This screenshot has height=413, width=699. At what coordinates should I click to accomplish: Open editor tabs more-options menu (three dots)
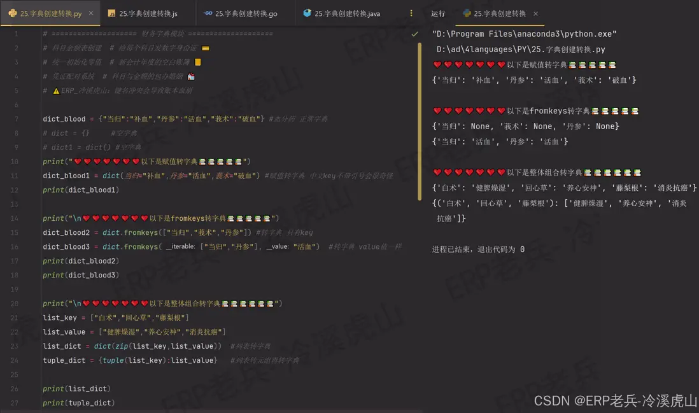pyautogui.click(x=411, y=13)
